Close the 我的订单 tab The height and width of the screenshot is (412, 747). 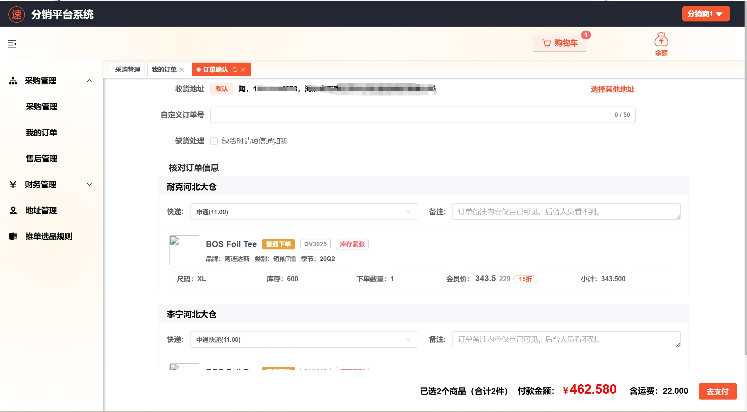pyautogui.click(x=182, y=70)
